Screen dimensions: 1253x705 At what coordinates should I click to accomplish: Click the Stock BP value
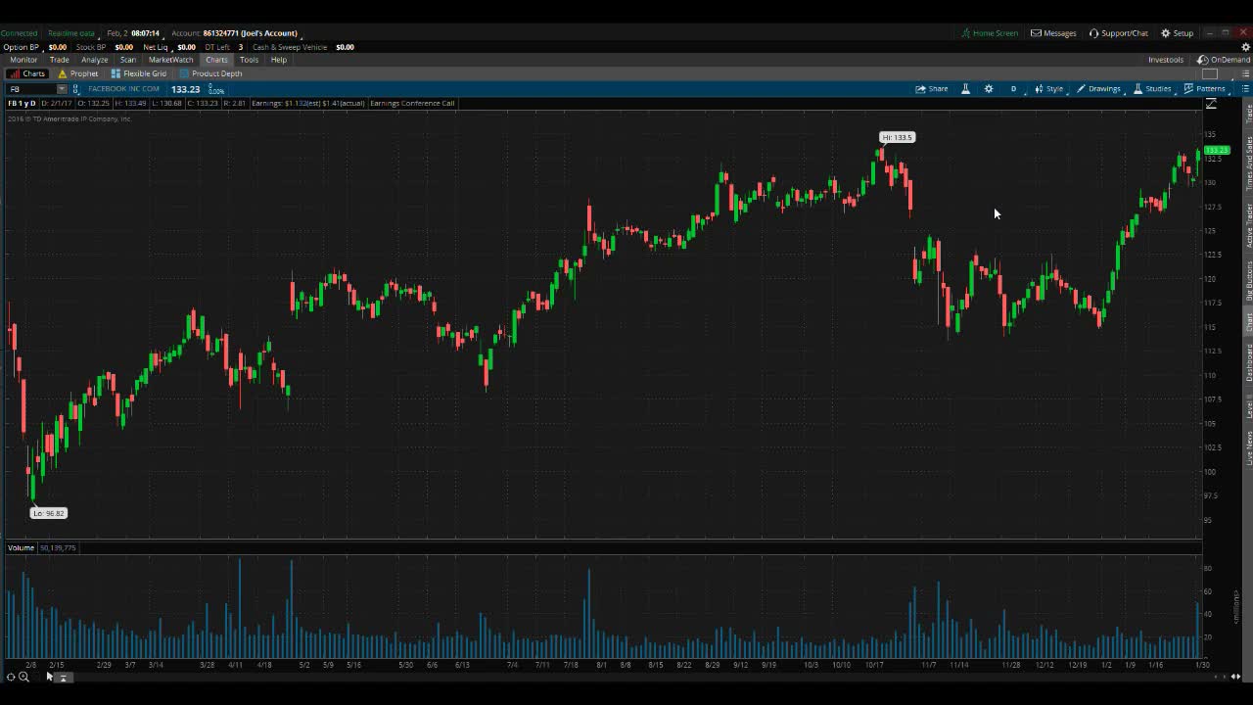click(x=123, y=47)
